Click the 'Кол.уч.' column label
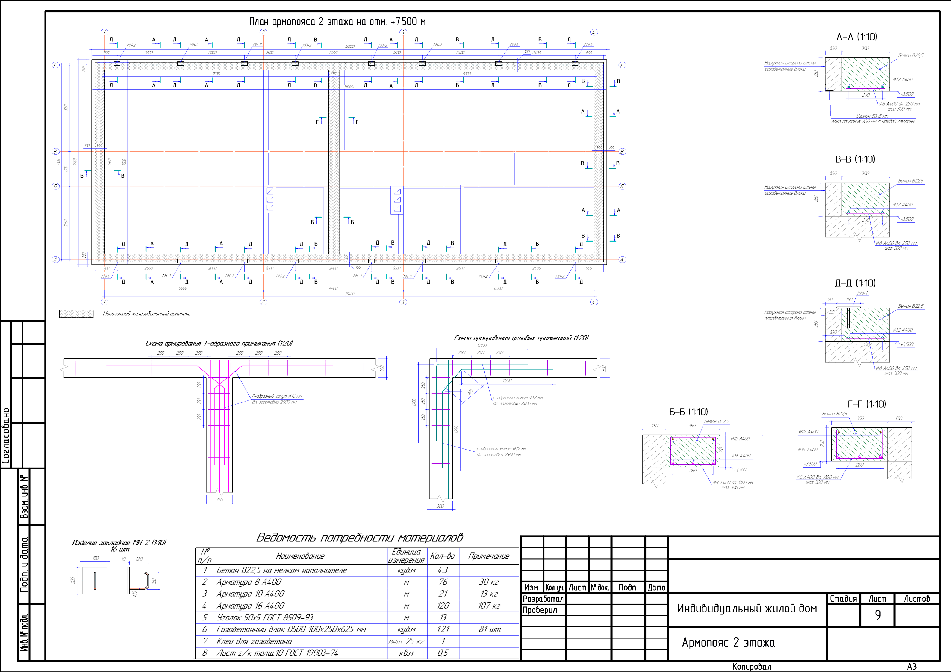The width and height of the screenshot is (951, 672). click(x=555, y=588)
